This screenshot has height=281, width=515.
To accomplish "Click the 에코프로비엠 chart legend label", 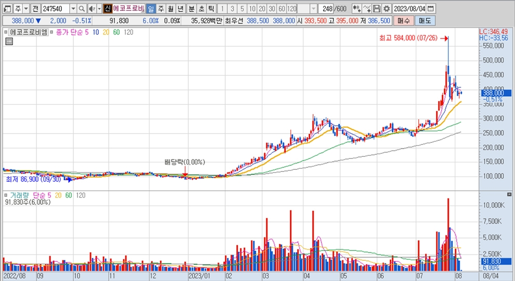I will coord(28,32).
